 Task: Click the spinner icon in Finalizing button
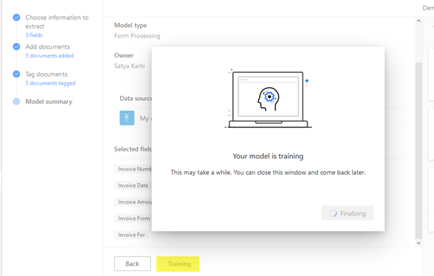[333, 213]
